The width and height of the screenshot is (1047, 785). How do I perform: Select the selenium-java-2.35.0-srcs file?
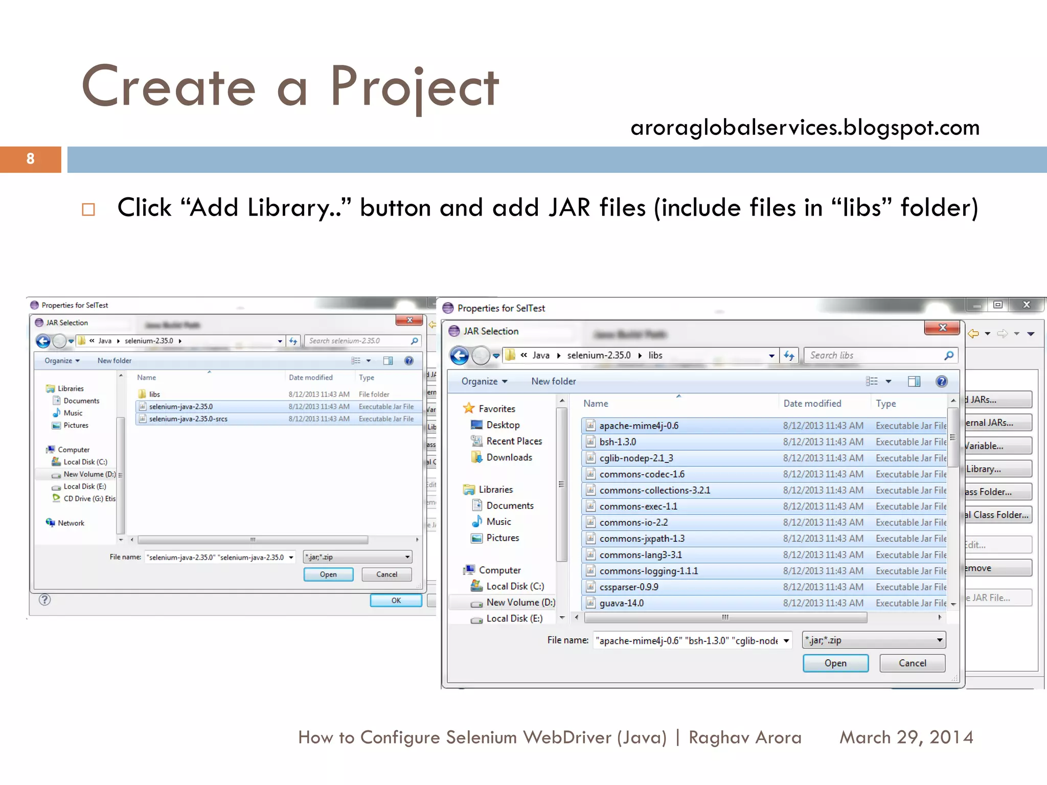pyautogui.click(x=279, y=419)
